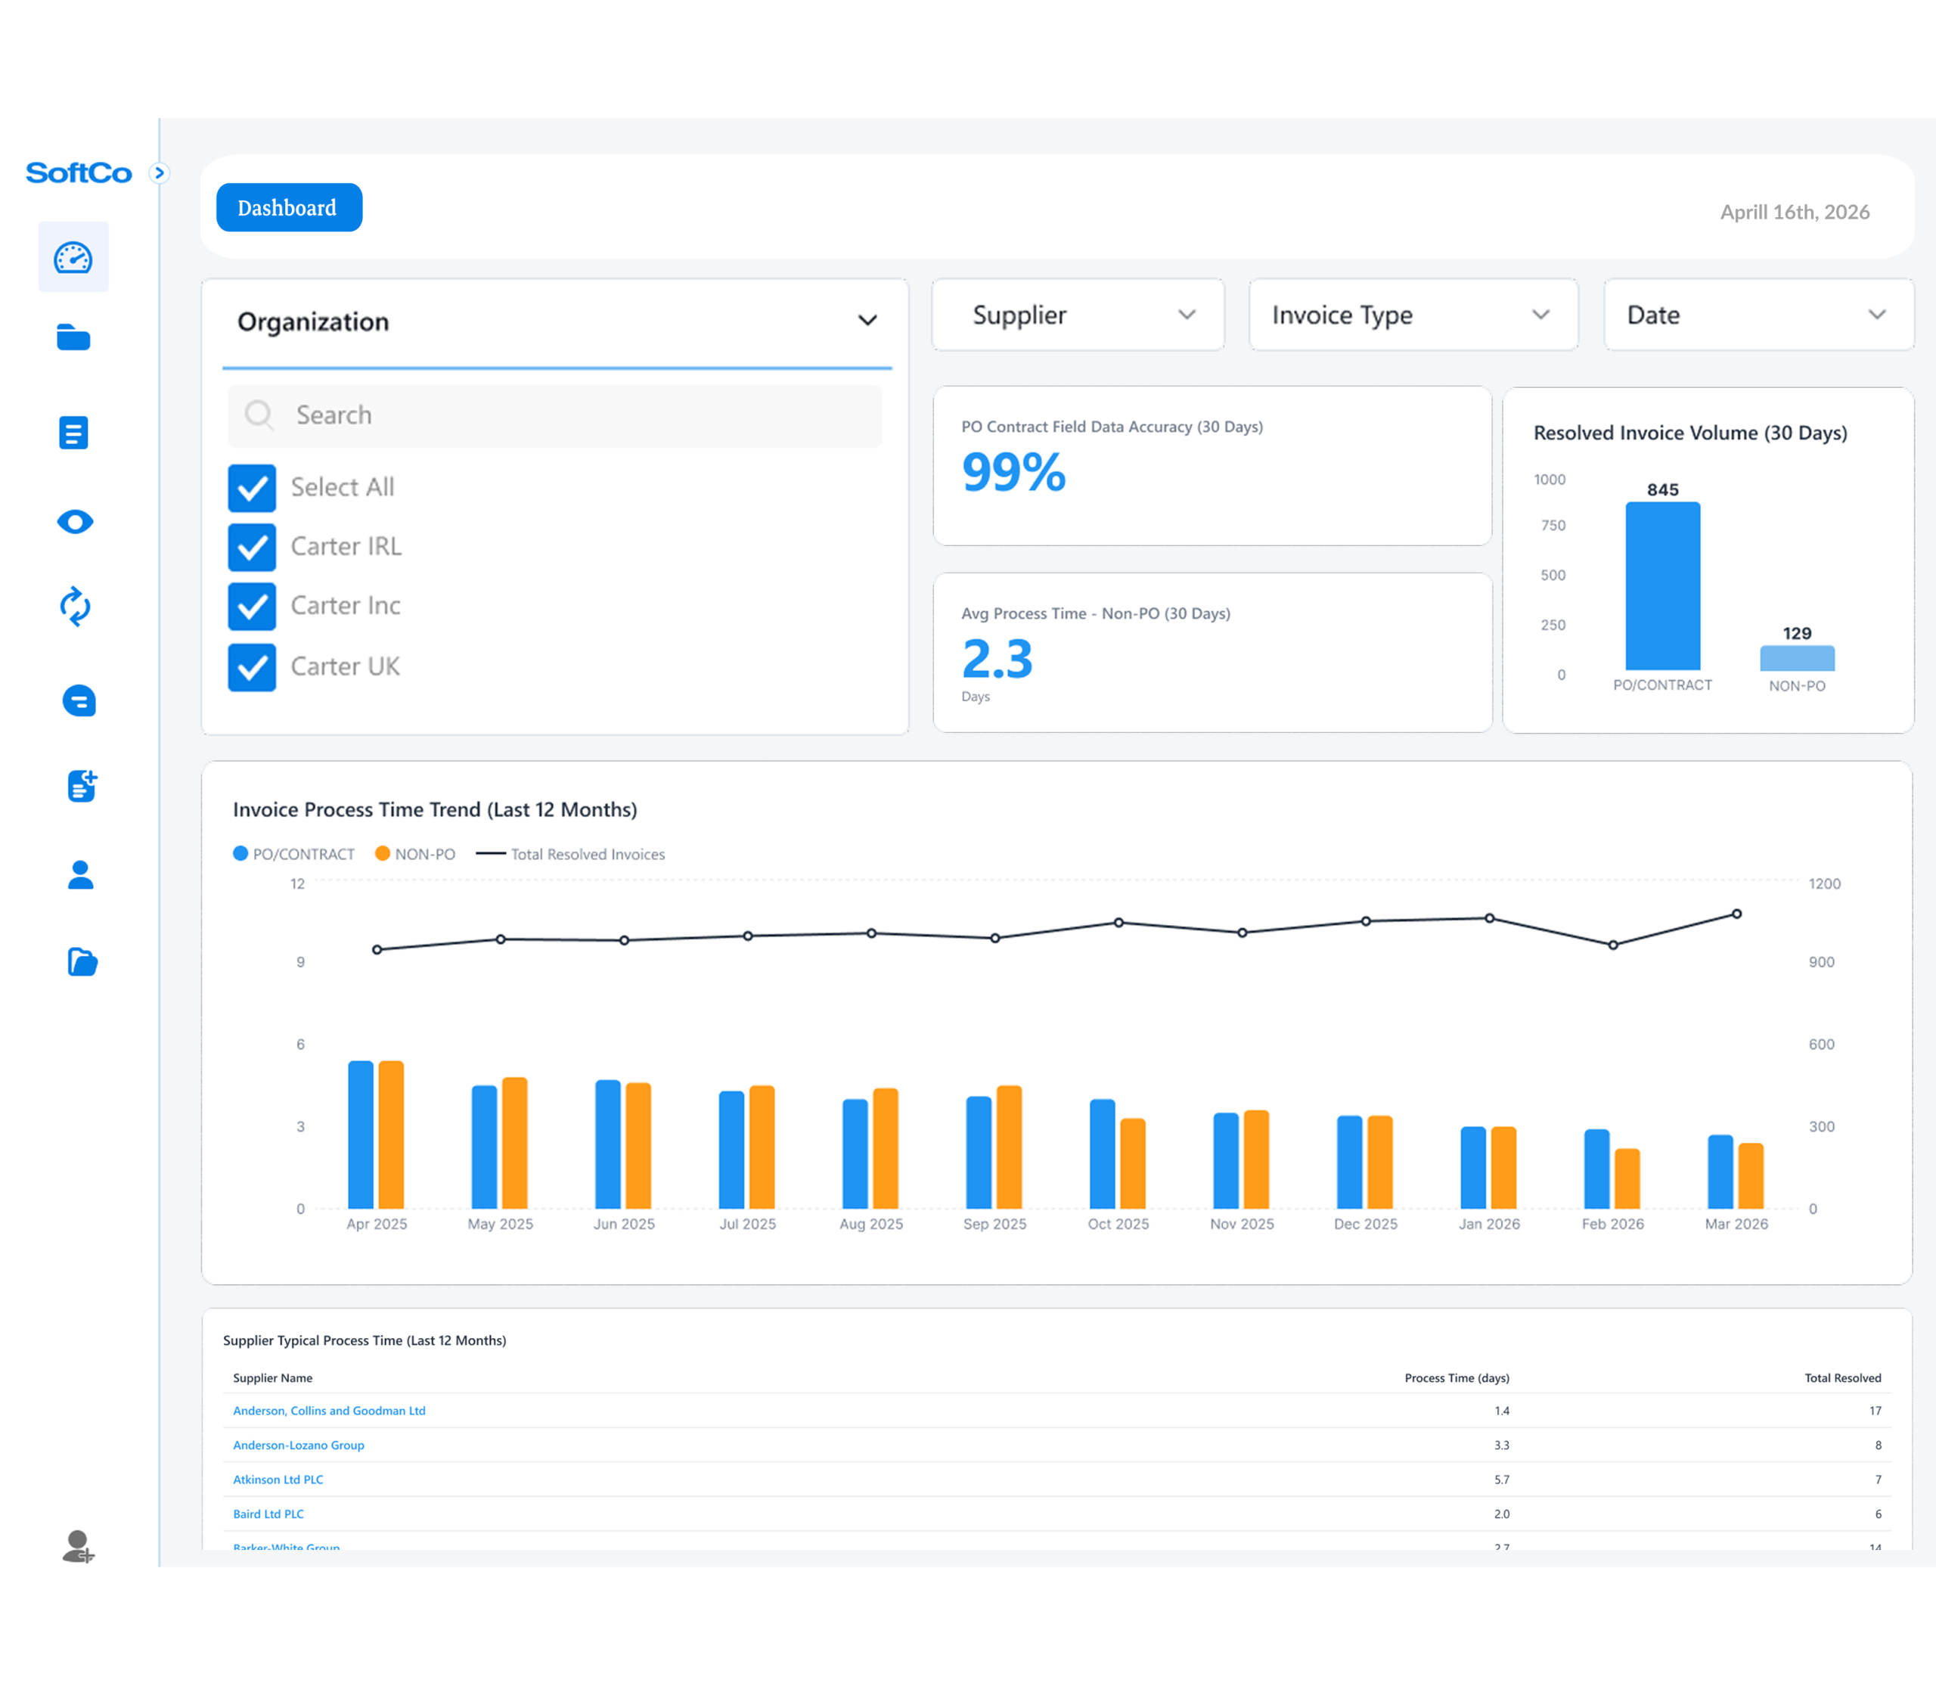Uncheck the Carter IRL checkbox
Image resolution: width=1936 pixels, height=1686 pixels.
click(251, 547)
